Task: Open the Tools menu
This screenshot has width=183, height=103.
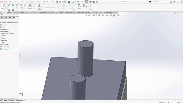Action: coord(27,2)
